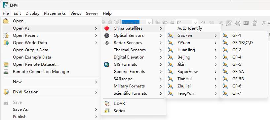The height and width of the screenshot is (120, 270).
Task: Open the Views menu
Action: [76, 13]
